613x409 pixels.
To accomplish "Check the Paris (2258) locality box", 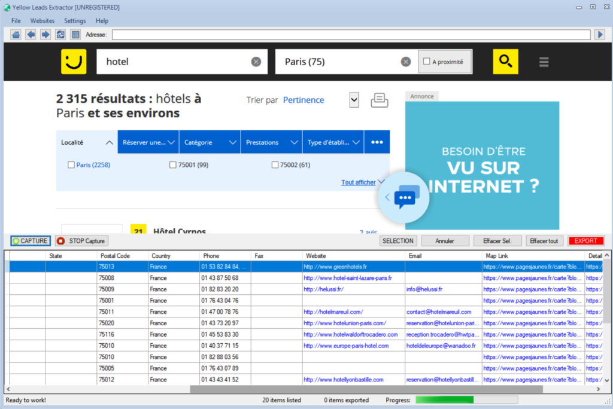I will tap(71, 165).
